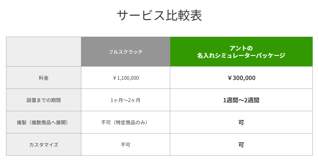Click the 1週間～2週間 cell
The image size is (318, 164).
click(241, 100)
